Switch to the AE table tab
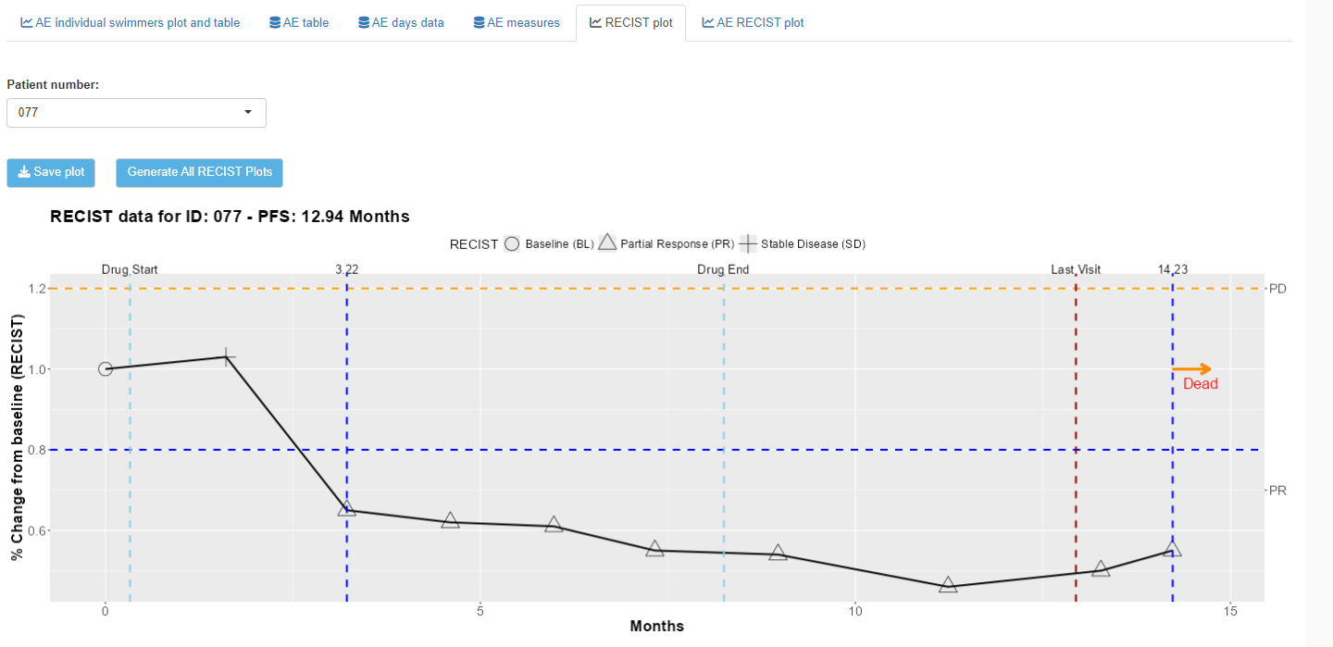Viewport: 1333px width, 647px height. point(299,22)
